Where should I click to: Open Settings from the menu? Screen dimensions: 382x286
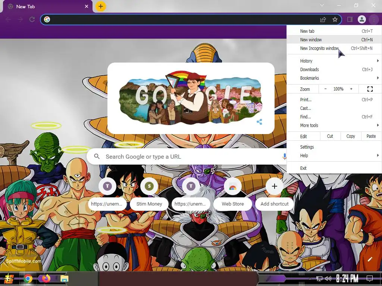[x=334, y=147]
